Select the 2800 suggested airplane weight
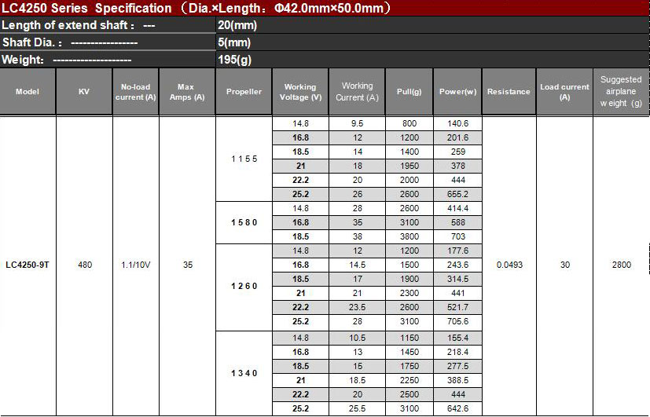The image size is (650, 417). pos(622,265)
